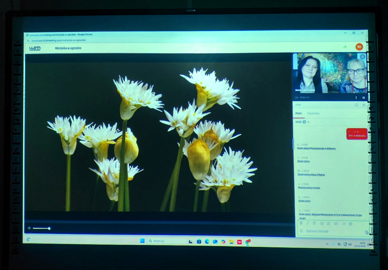Switch to the Public chat tab

point(299,113)
